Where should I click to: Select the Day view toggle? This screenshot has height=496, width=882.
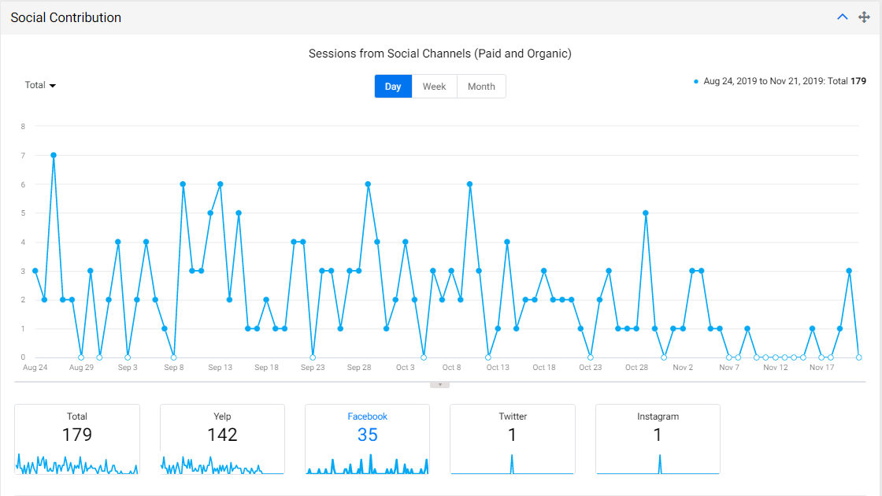[x=393, y=86]
